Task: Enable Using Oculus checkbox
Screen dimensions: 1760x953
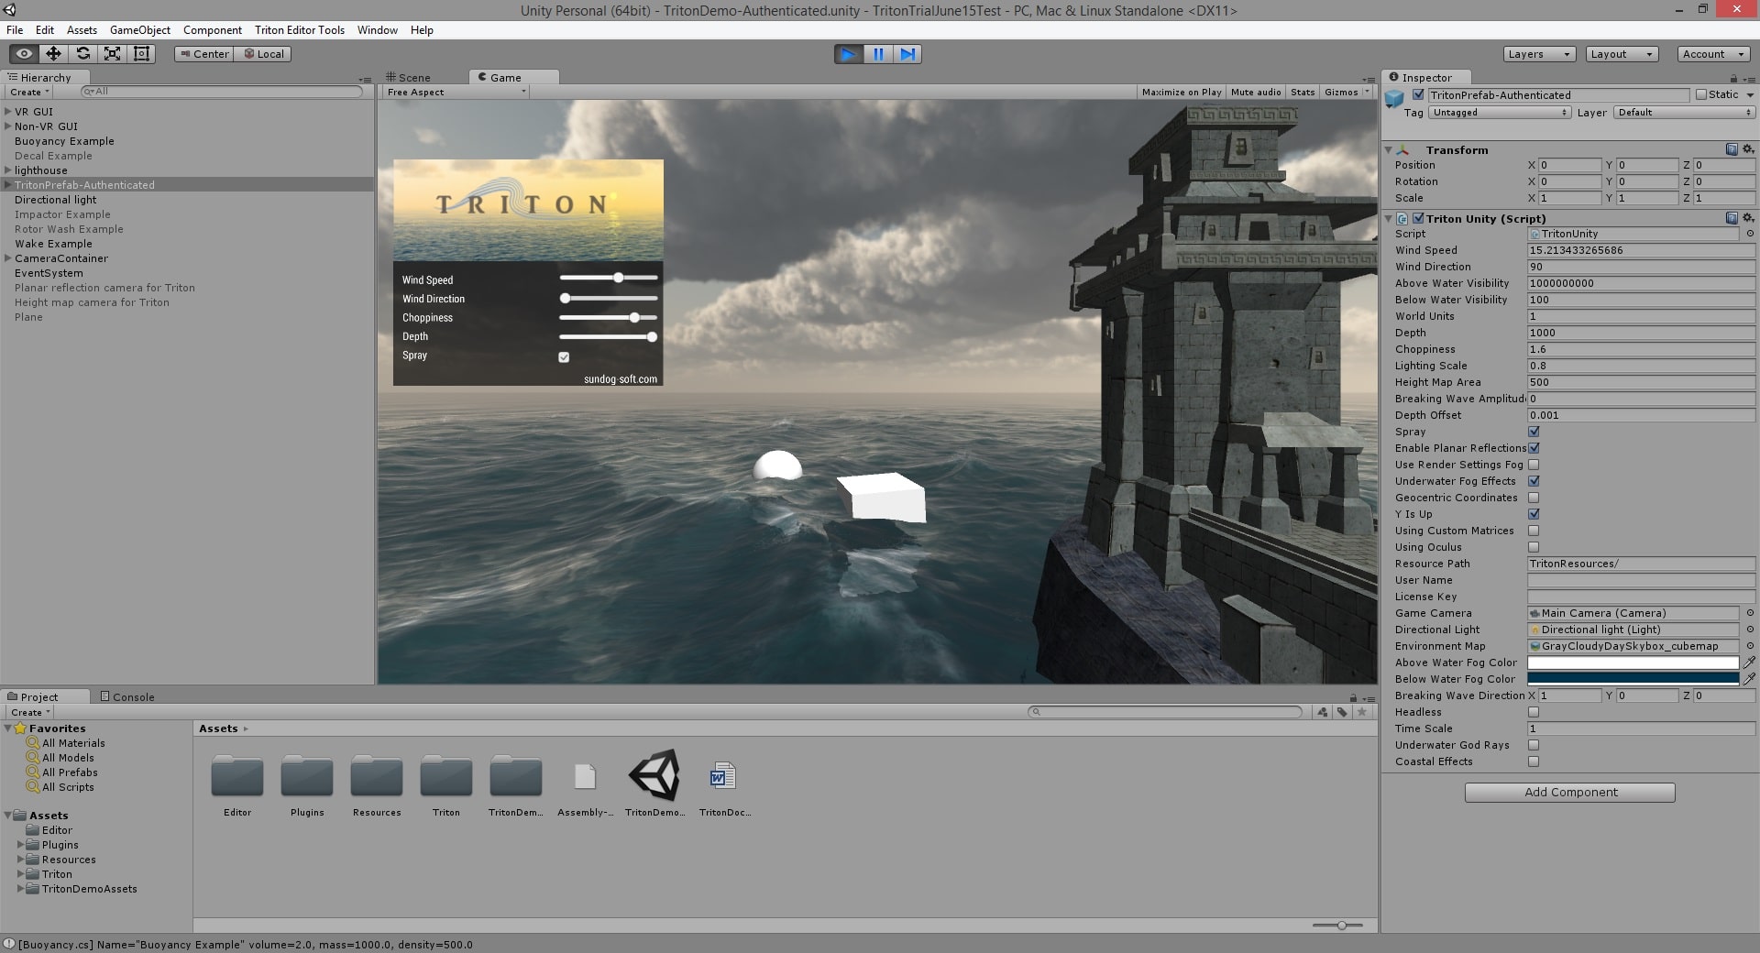Action: click(1534, 547)
